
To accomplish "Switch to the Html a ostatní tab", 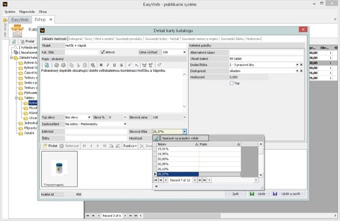I will (x=104, y=39).
